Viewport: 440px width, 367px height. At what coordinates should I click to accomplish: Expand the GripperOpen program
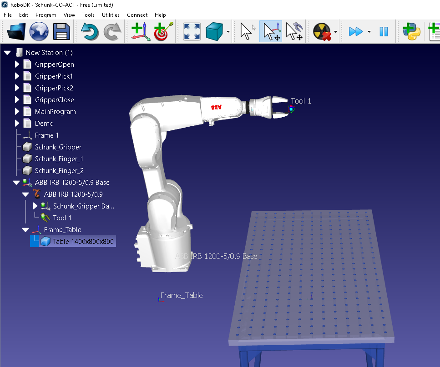[17, 64]
